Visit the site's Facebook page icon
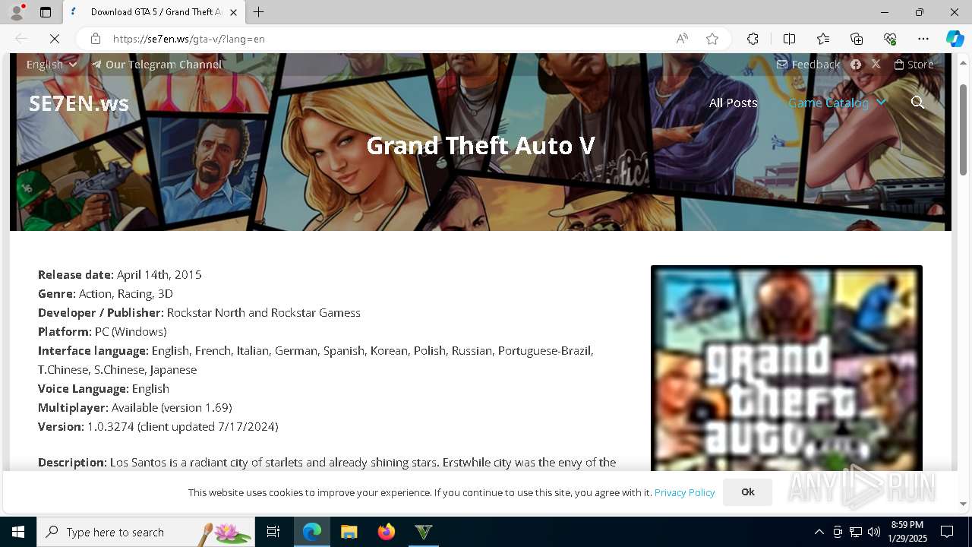This screenshot has height=547, width=972. [856, 65]
